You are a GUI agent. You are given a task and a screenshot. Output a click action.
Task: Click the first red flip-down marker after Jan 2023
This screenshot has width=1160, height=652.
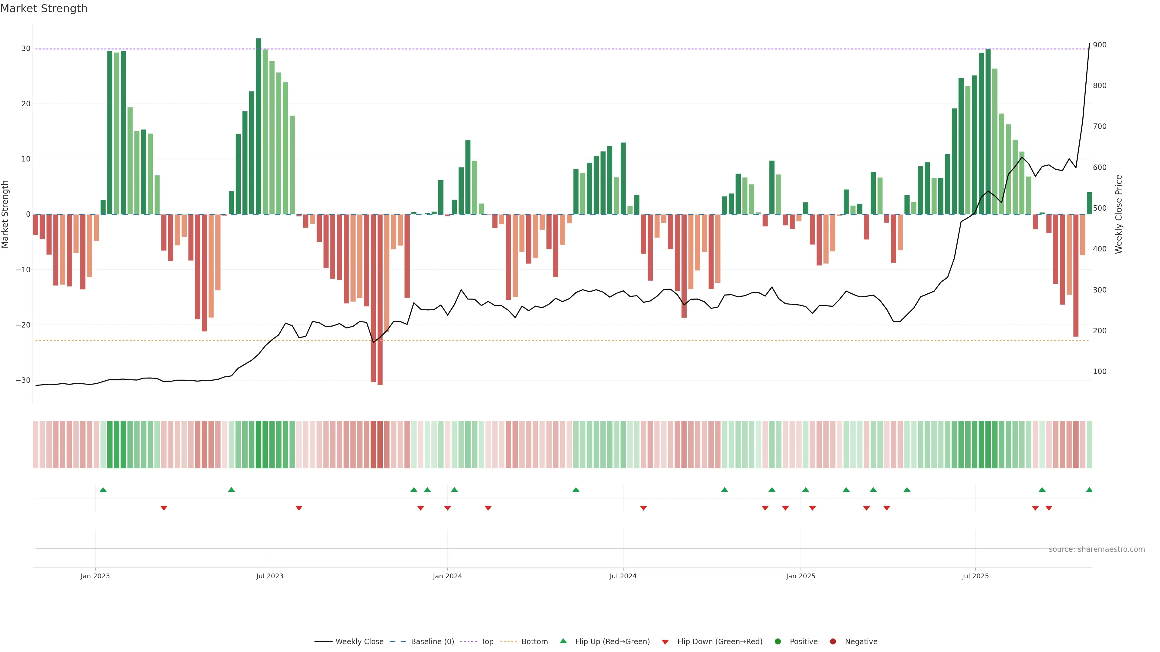(x=164, y=508)
